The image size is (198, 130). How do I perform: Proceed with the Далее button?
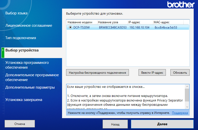click(162, 124)
